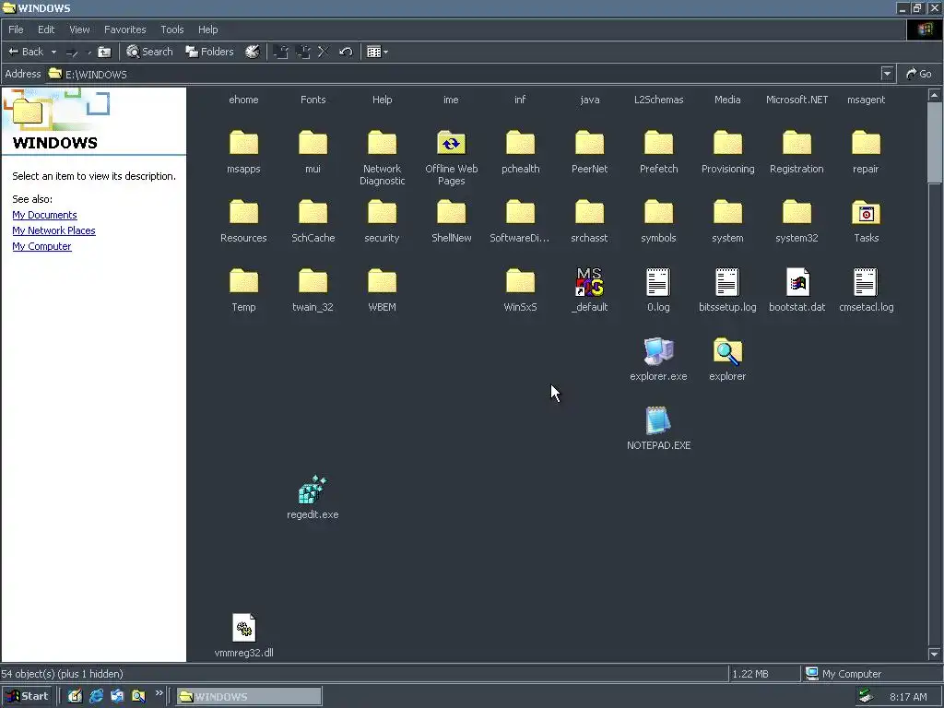Select the cmsetacl.log file icon
The height and width of the screenshot is (708, 944).
(x=866, y=282)
